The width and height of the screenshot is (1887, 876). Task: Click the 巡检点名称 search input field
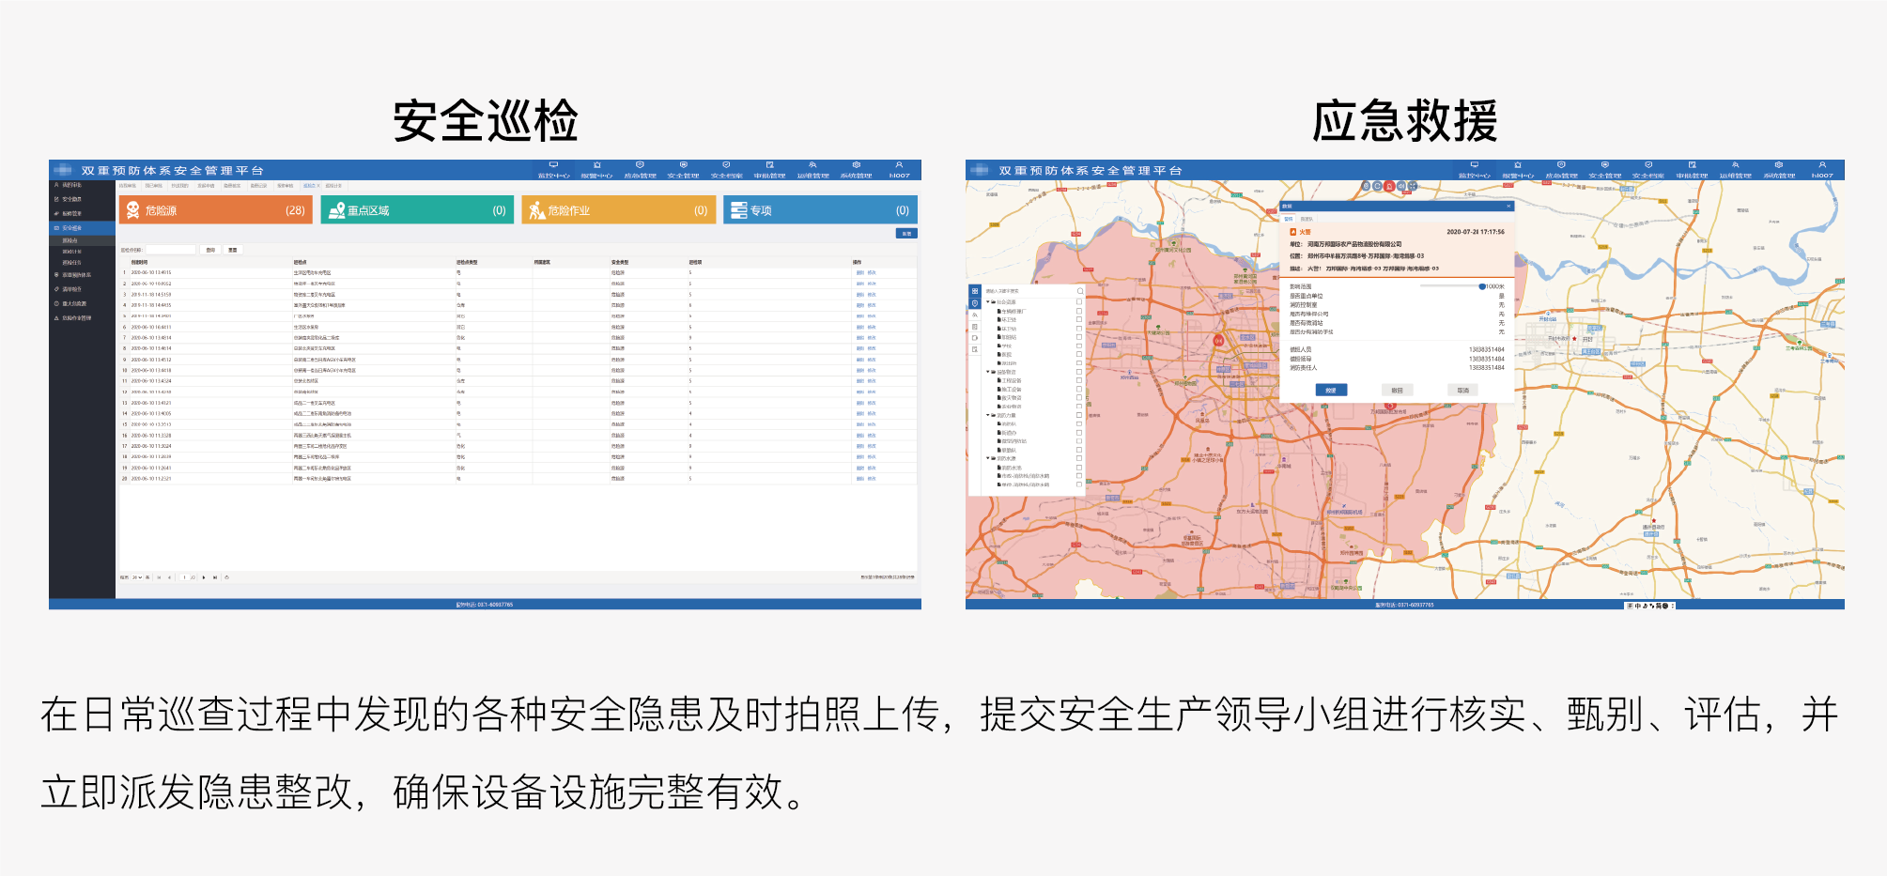(x=171, y=250)
